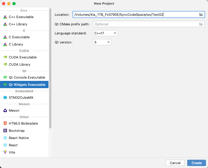Select C++ Library project type
Image resolution: width=208 pixels, height=168 pixels.
24,24
